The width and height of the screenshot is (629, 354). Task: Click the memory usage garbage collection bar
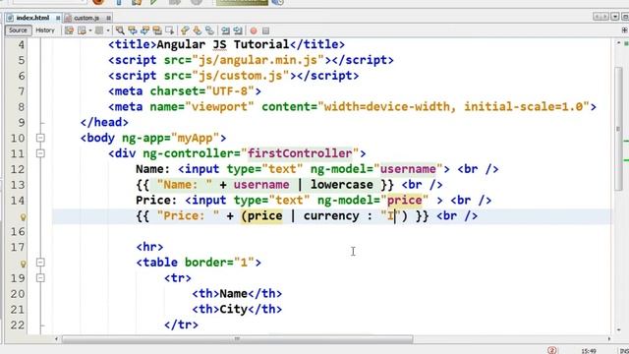(x=242, y=2)
